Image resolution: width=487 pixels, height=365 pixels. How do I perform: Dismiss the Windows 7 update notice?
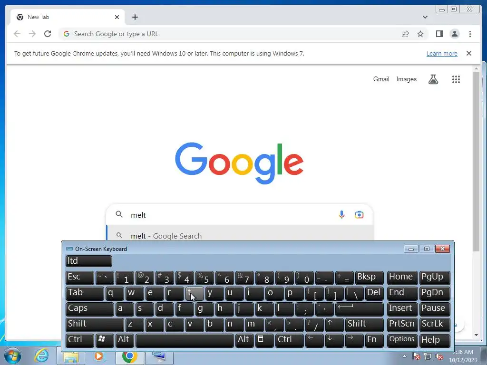tap(468, 53)
